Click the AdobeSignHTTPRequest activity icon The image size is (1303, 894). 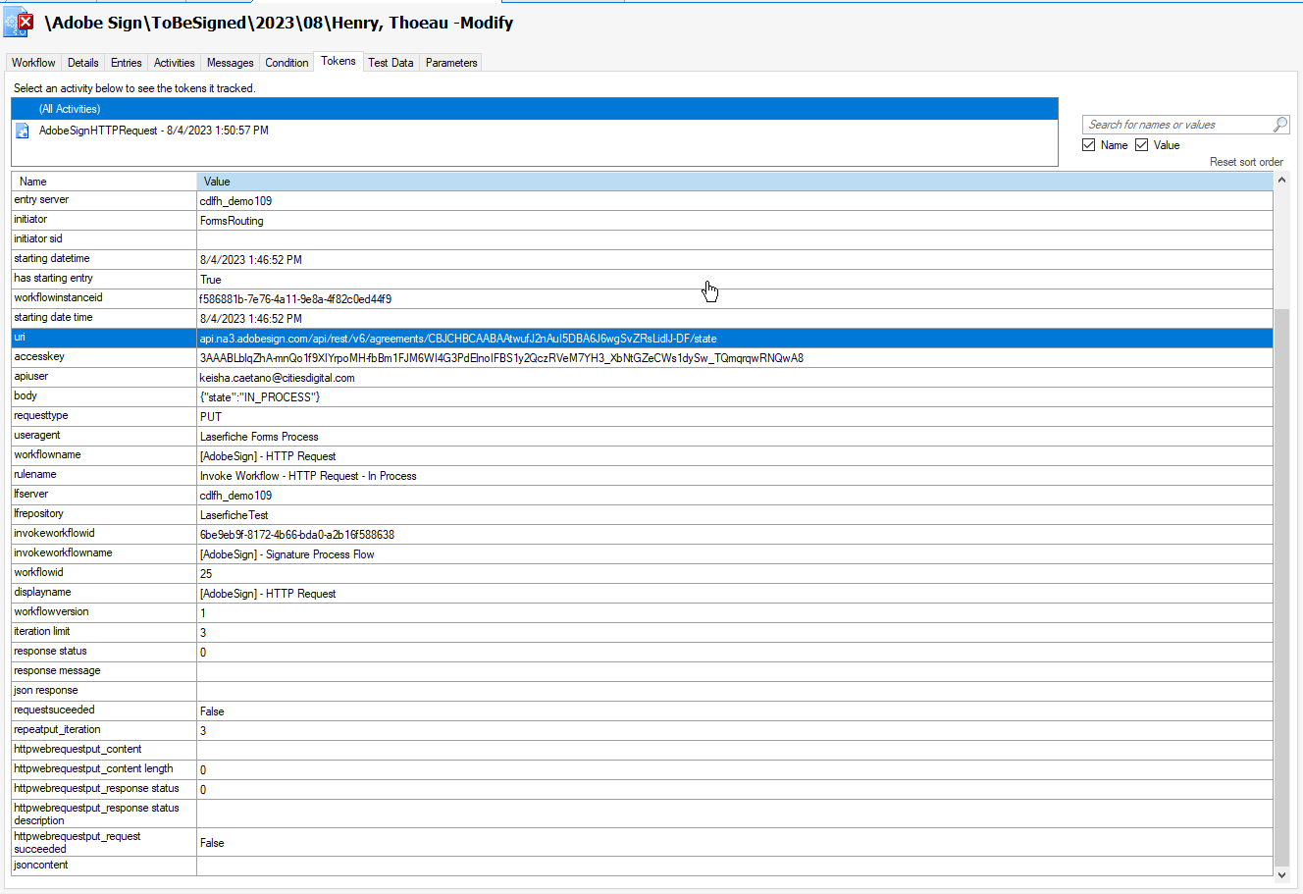[23, 131]
